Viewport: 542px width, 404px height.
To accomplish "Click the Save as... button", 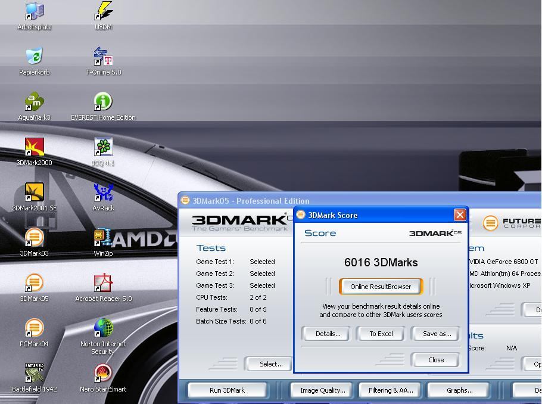I will pyautogui.click(x=437, y=334).
